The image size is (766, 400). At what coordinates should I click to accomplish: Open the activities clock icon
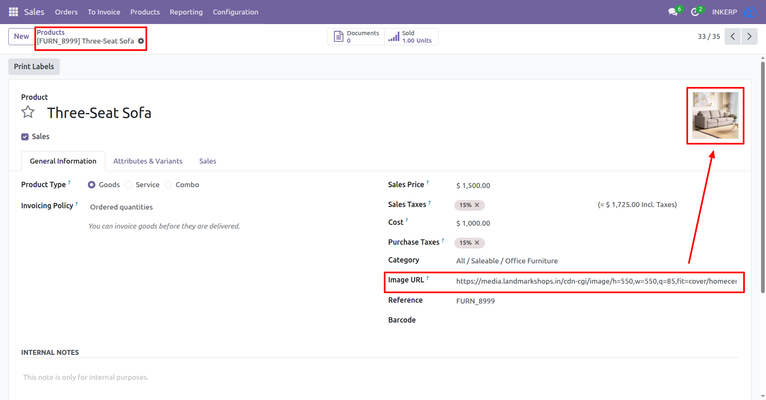[695, 12]
